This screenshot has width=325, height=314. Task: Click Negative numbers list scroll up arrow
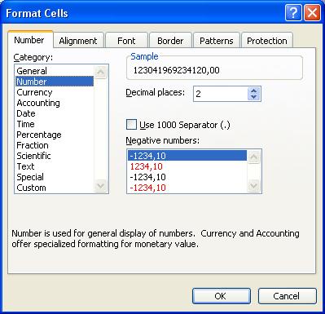[x=253, y=157]
